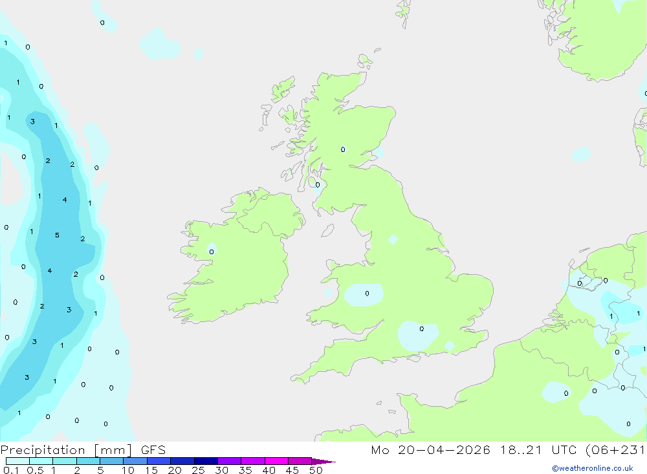The width and height of the screenshot is (647, 474).
Task: Click the '5' precipitation value in Atlantic band
Action: tap(57, 235)
